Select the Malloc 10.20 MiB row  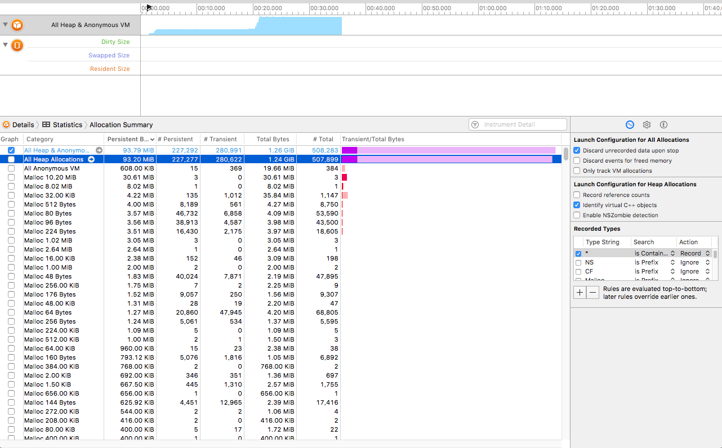click(282, 177)
